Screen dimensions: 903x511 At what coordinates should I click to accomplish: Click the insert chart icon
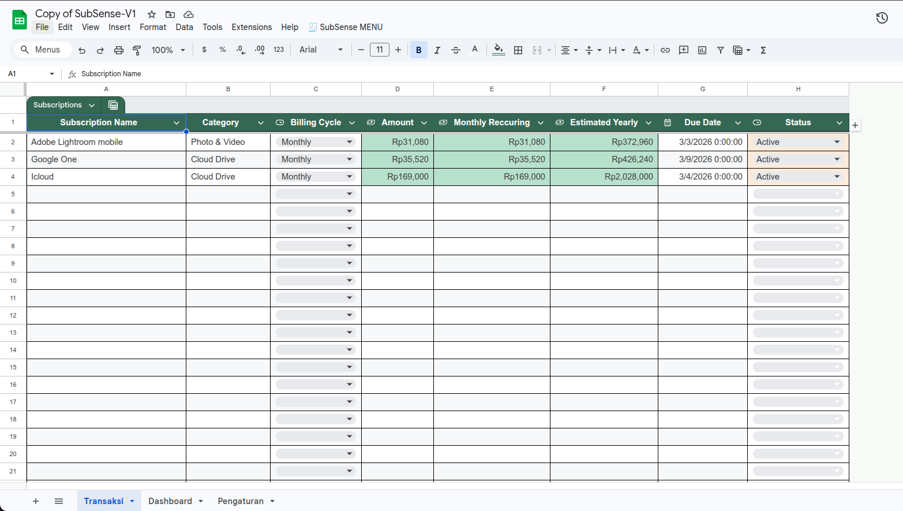[x=702, y=50]
